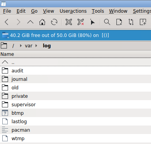This screenshot has height=144, width=151.
Task: Select the parent '..' entry
Action: click(x=75, y=62)
